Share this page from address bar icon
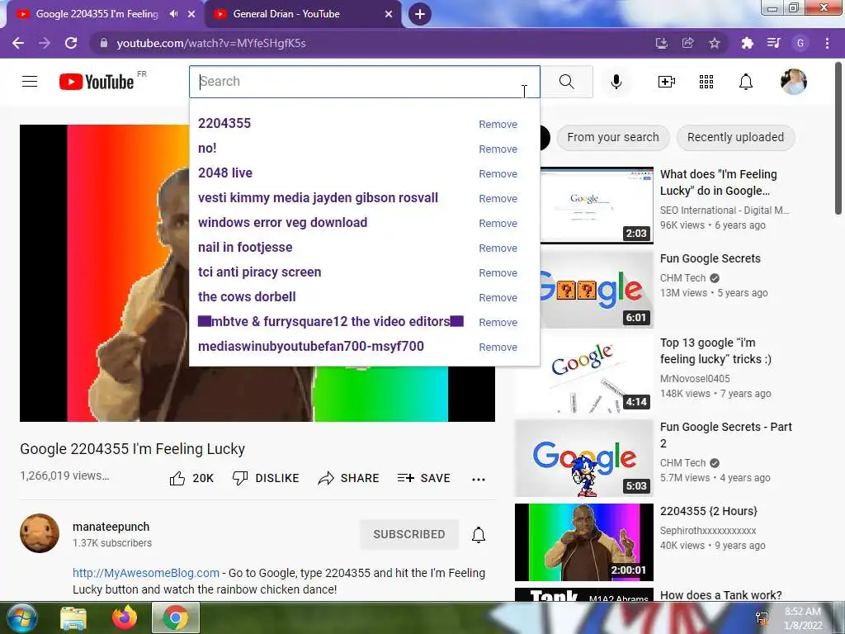 (688, 43)
